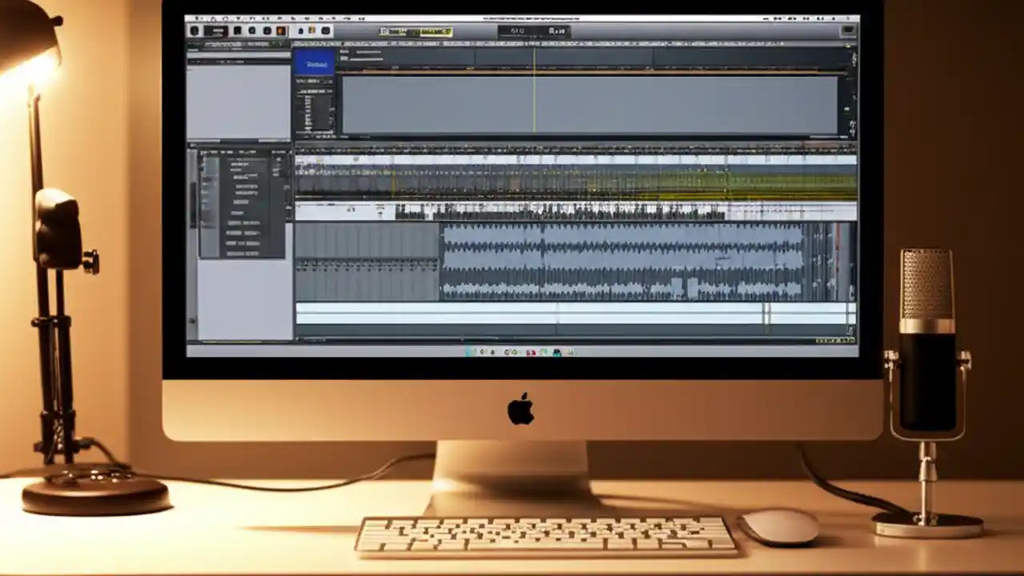Expand the blue instrument plugin panel
Screen dimensions: 1024x576
(x=314, y=64)
